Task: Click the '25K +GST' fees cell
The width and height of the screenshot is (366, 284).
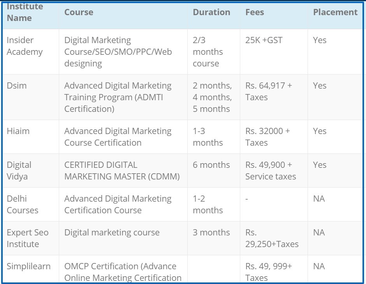Action: click(274, 52)
